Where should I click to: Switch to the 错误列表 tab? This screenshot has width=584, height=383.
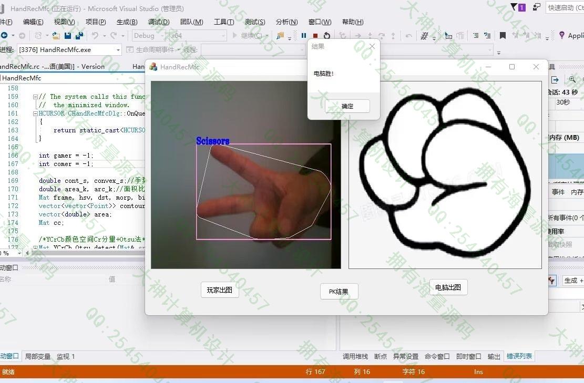pos(519,356)
